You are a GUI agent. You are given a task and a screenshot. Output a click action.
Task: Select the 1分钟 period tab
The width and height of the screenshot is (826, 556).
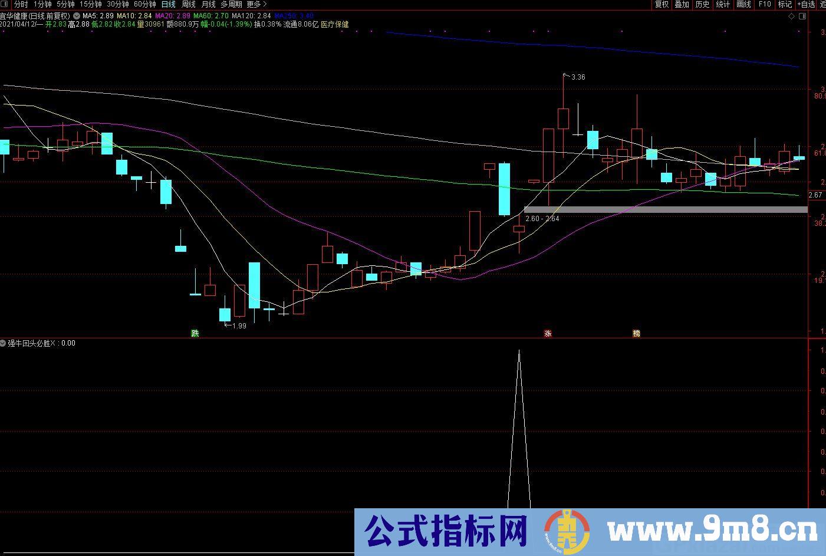tap(42, 4)
